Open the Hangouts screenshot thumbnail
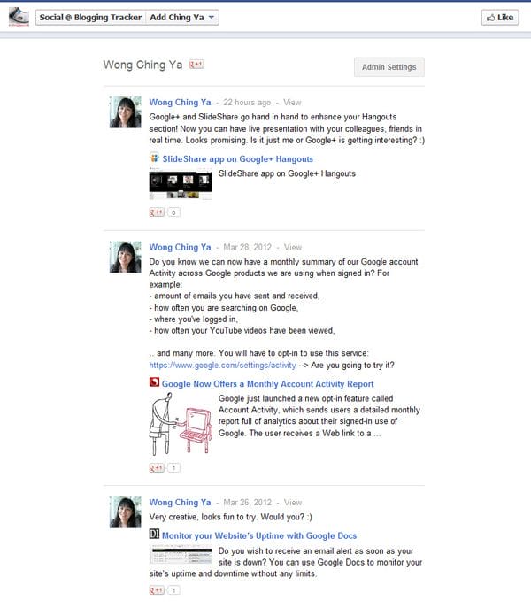 (x=181, y=183)
